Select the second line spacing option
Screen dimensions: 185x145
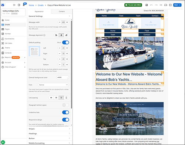click(56, 98)
